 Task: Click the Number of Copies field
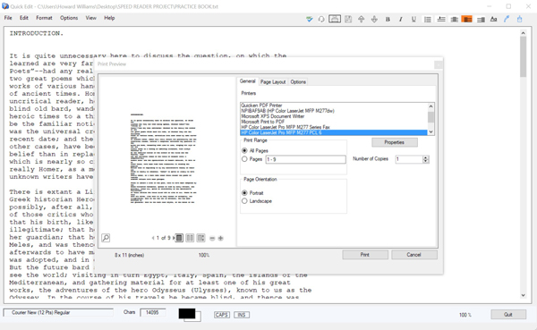tap(409, 159)
